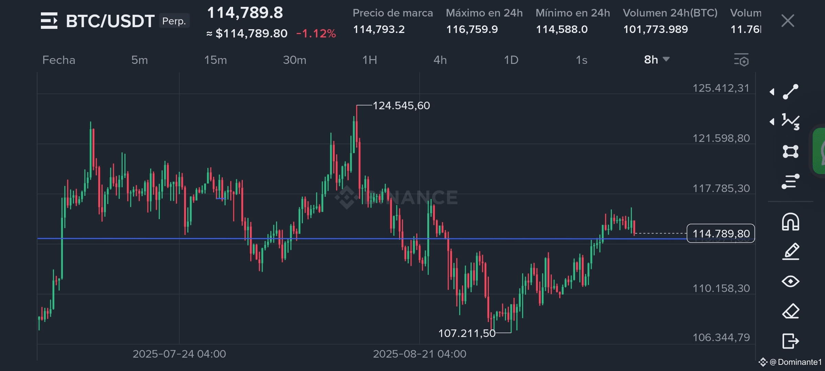Close the chart with the X button
The image size is (825, 371).
(788, 21)
